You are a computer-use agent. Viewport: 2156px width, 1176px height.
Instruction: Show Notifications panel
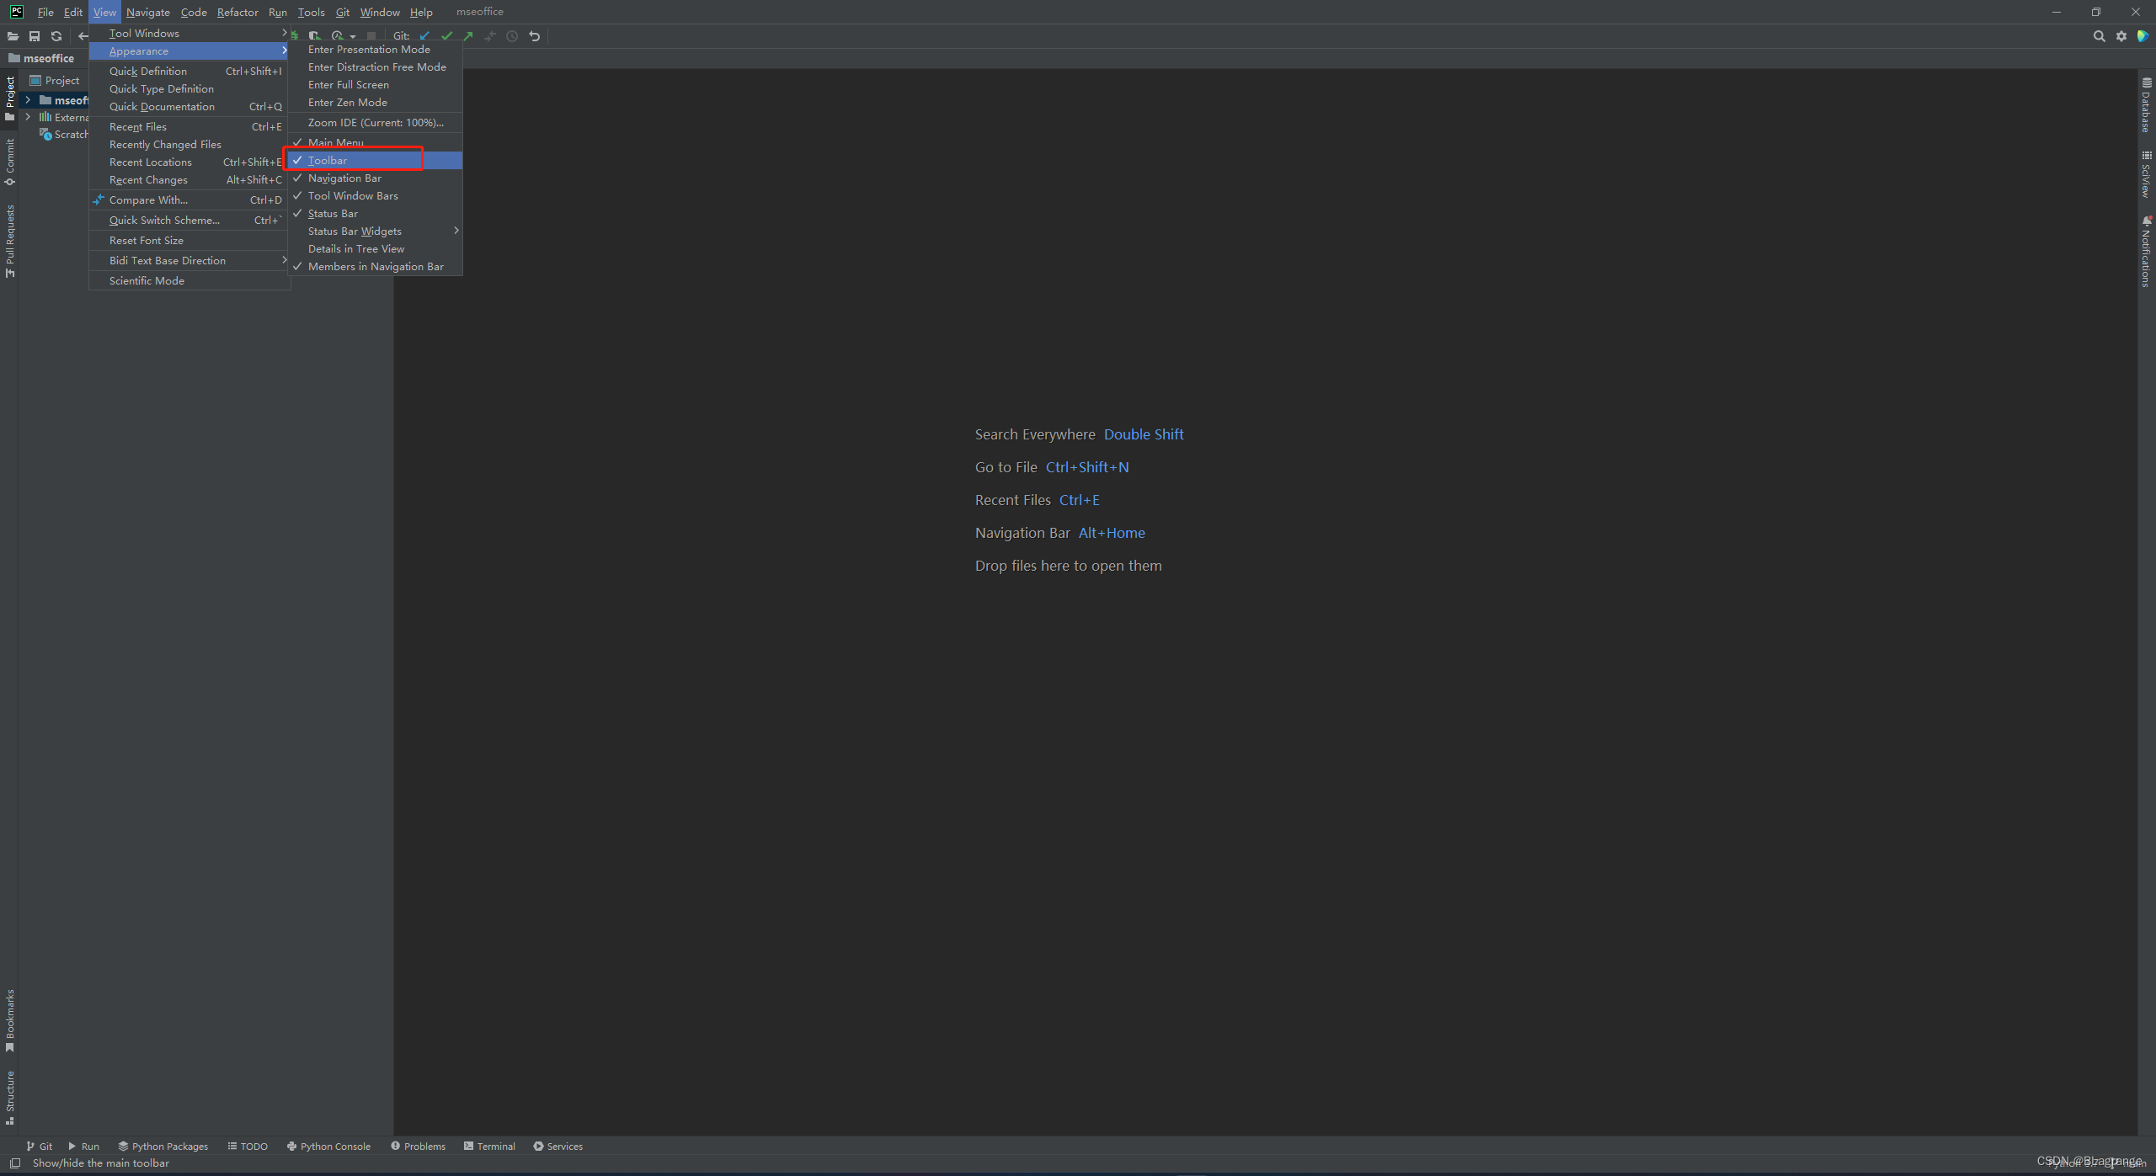click(2146, 248)
